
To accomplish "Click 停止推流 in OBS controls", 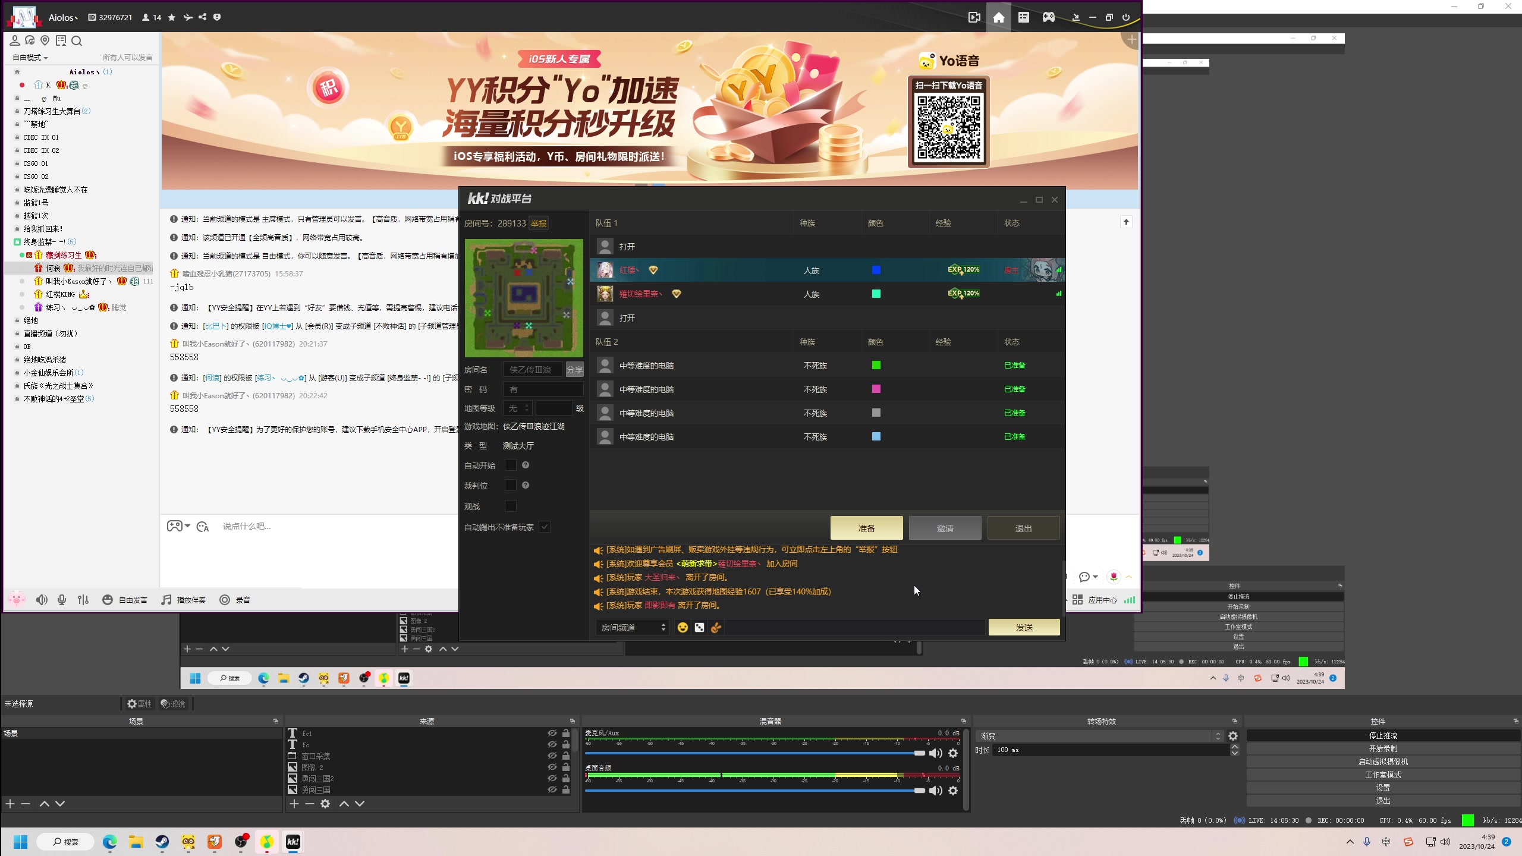I will click(1383, 736).
